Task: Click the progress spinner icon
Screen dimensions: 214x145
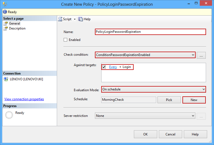Action: [x=9, y=115]
